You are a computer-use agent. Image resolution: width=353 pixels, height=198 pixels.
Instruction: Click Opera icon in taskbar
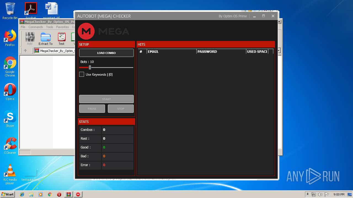point(59,194)
